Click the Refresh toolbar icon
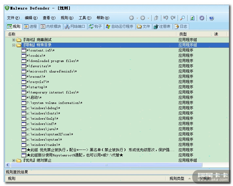This screenshot has height=186, width=233. [192, 18]
